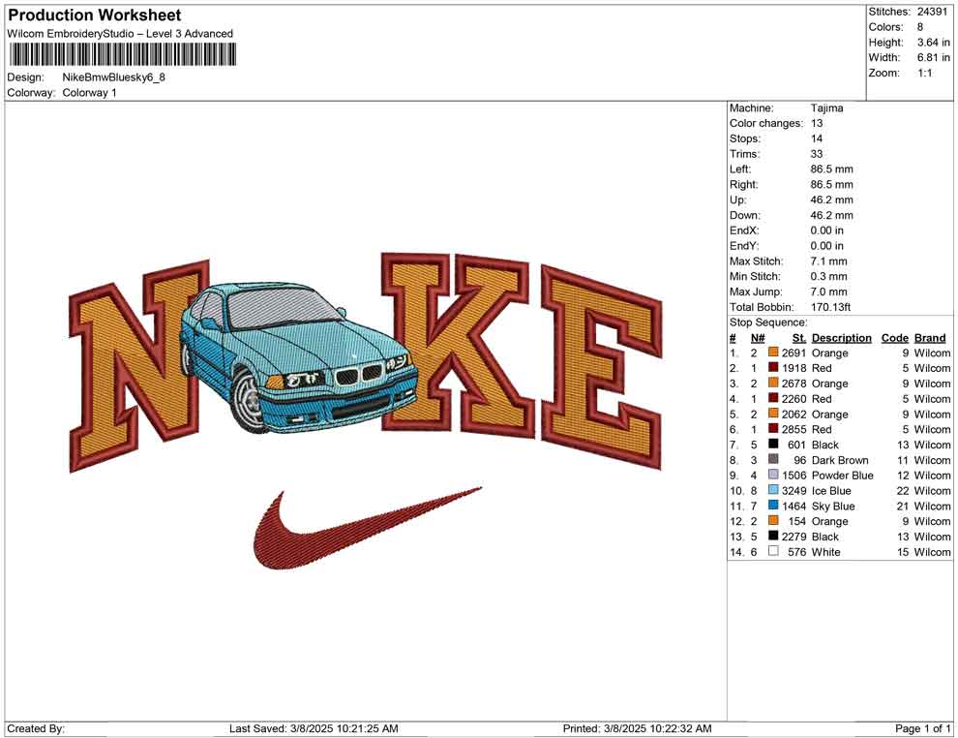Click the ice blue swatch for thread 3249
The height and width of the screenshot is (738, 958).
coord(773,490)
